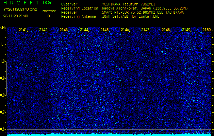214x136 pixels.
Task: Select the Receiving Antenna description line
Action: [110, 17]
